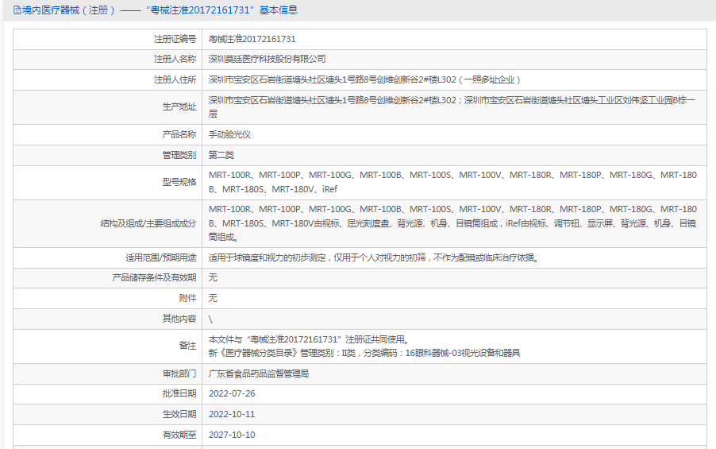Click the expiry date 2027-10-10

tap(232, 435)
